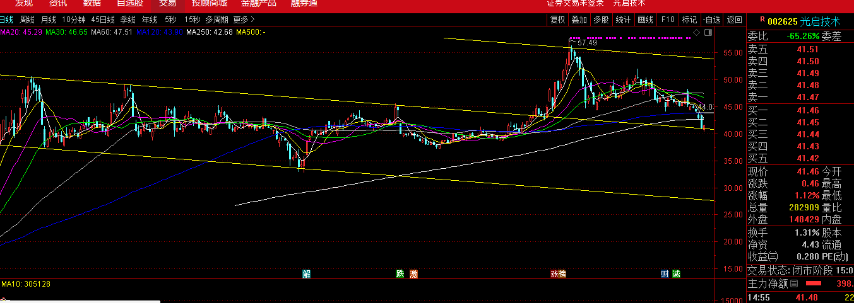Open the 主力净额 detail list icon
The height and width of the screenshot is (303, 854).
pos(793,284)
